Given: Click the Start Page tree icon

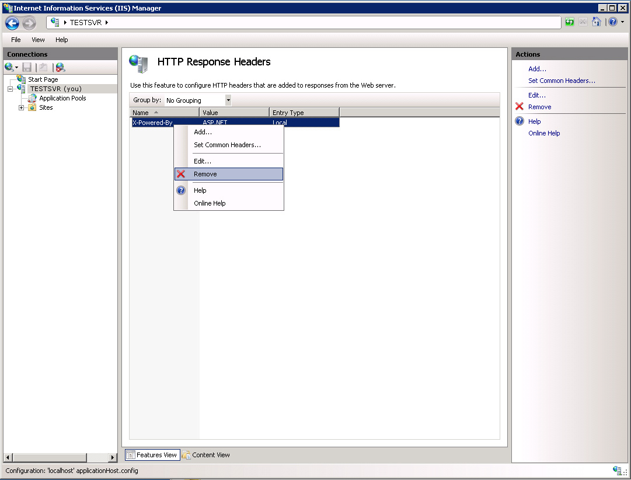Looking at the screenshot, I should point(22,79).
